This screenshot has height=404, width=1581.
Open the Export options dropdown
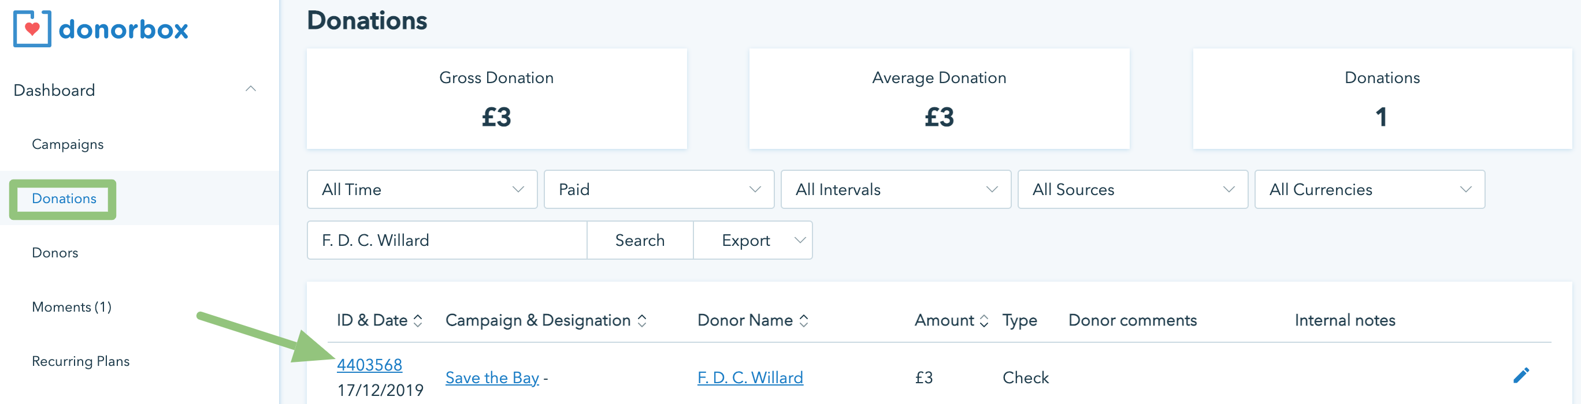[753, 240]
